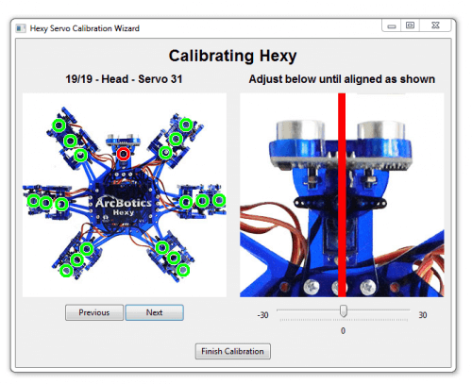Select the top-right leg outermost green servo circle
The height and width of the screenshot is (384, 472).
click(186, 125)
